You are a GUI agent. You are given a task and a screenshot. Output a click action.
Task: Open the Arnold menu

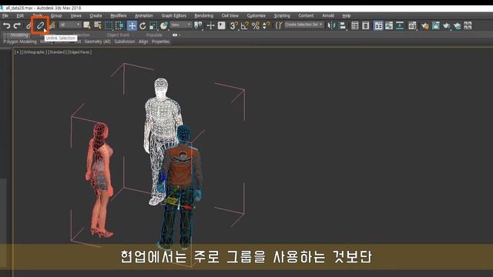tap(328, 15)
